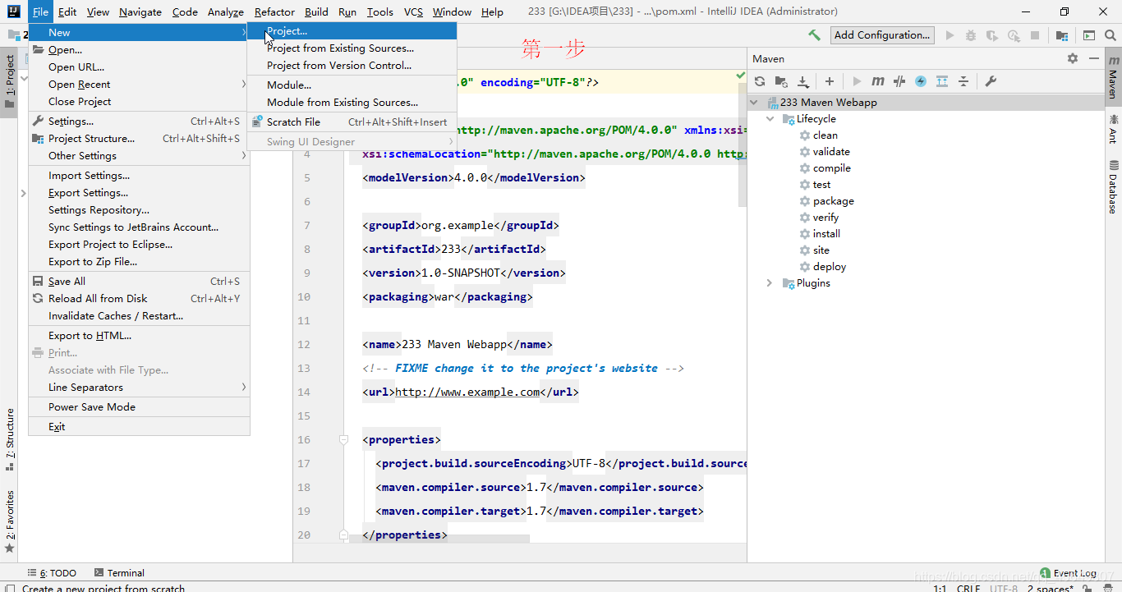Toggle Maven Offline Mode icon

(x=899, y=81)
